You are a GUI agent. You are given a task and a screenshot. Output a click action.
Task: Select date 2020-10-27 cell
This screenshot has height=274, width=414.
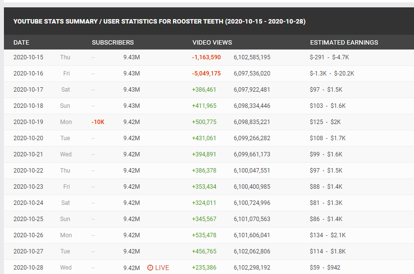28,251
